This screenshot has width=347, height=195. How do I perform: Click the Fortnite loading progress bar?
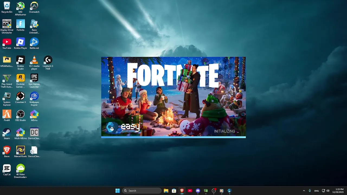(173, 137)
